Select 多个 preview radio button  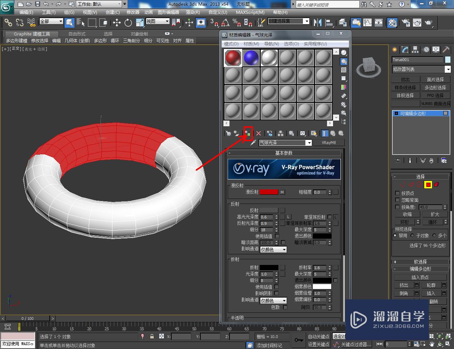[x=434, y=235]
